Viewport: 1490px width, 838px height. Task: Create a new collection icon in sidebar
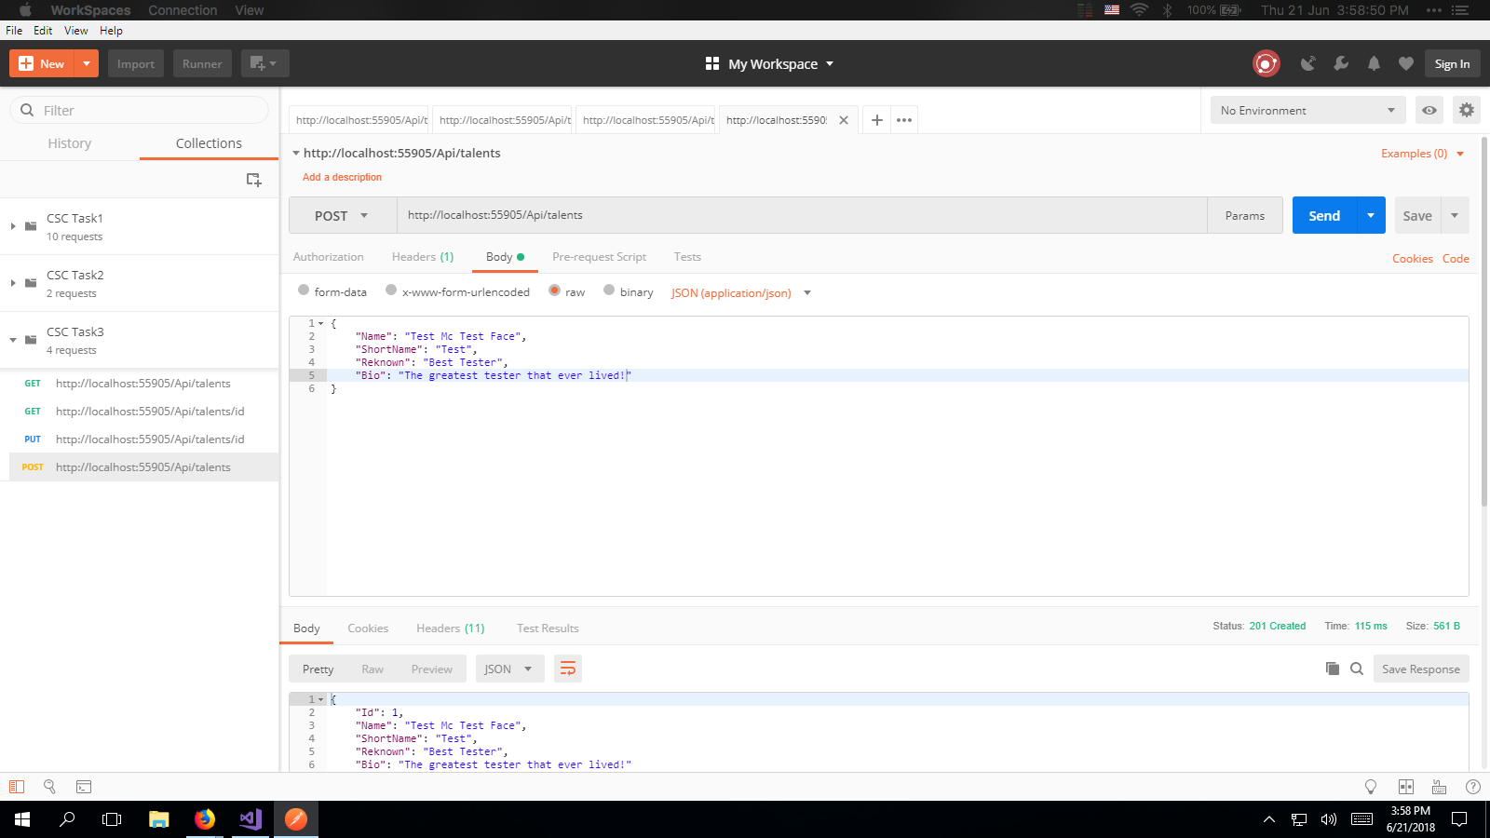(253, 180)
